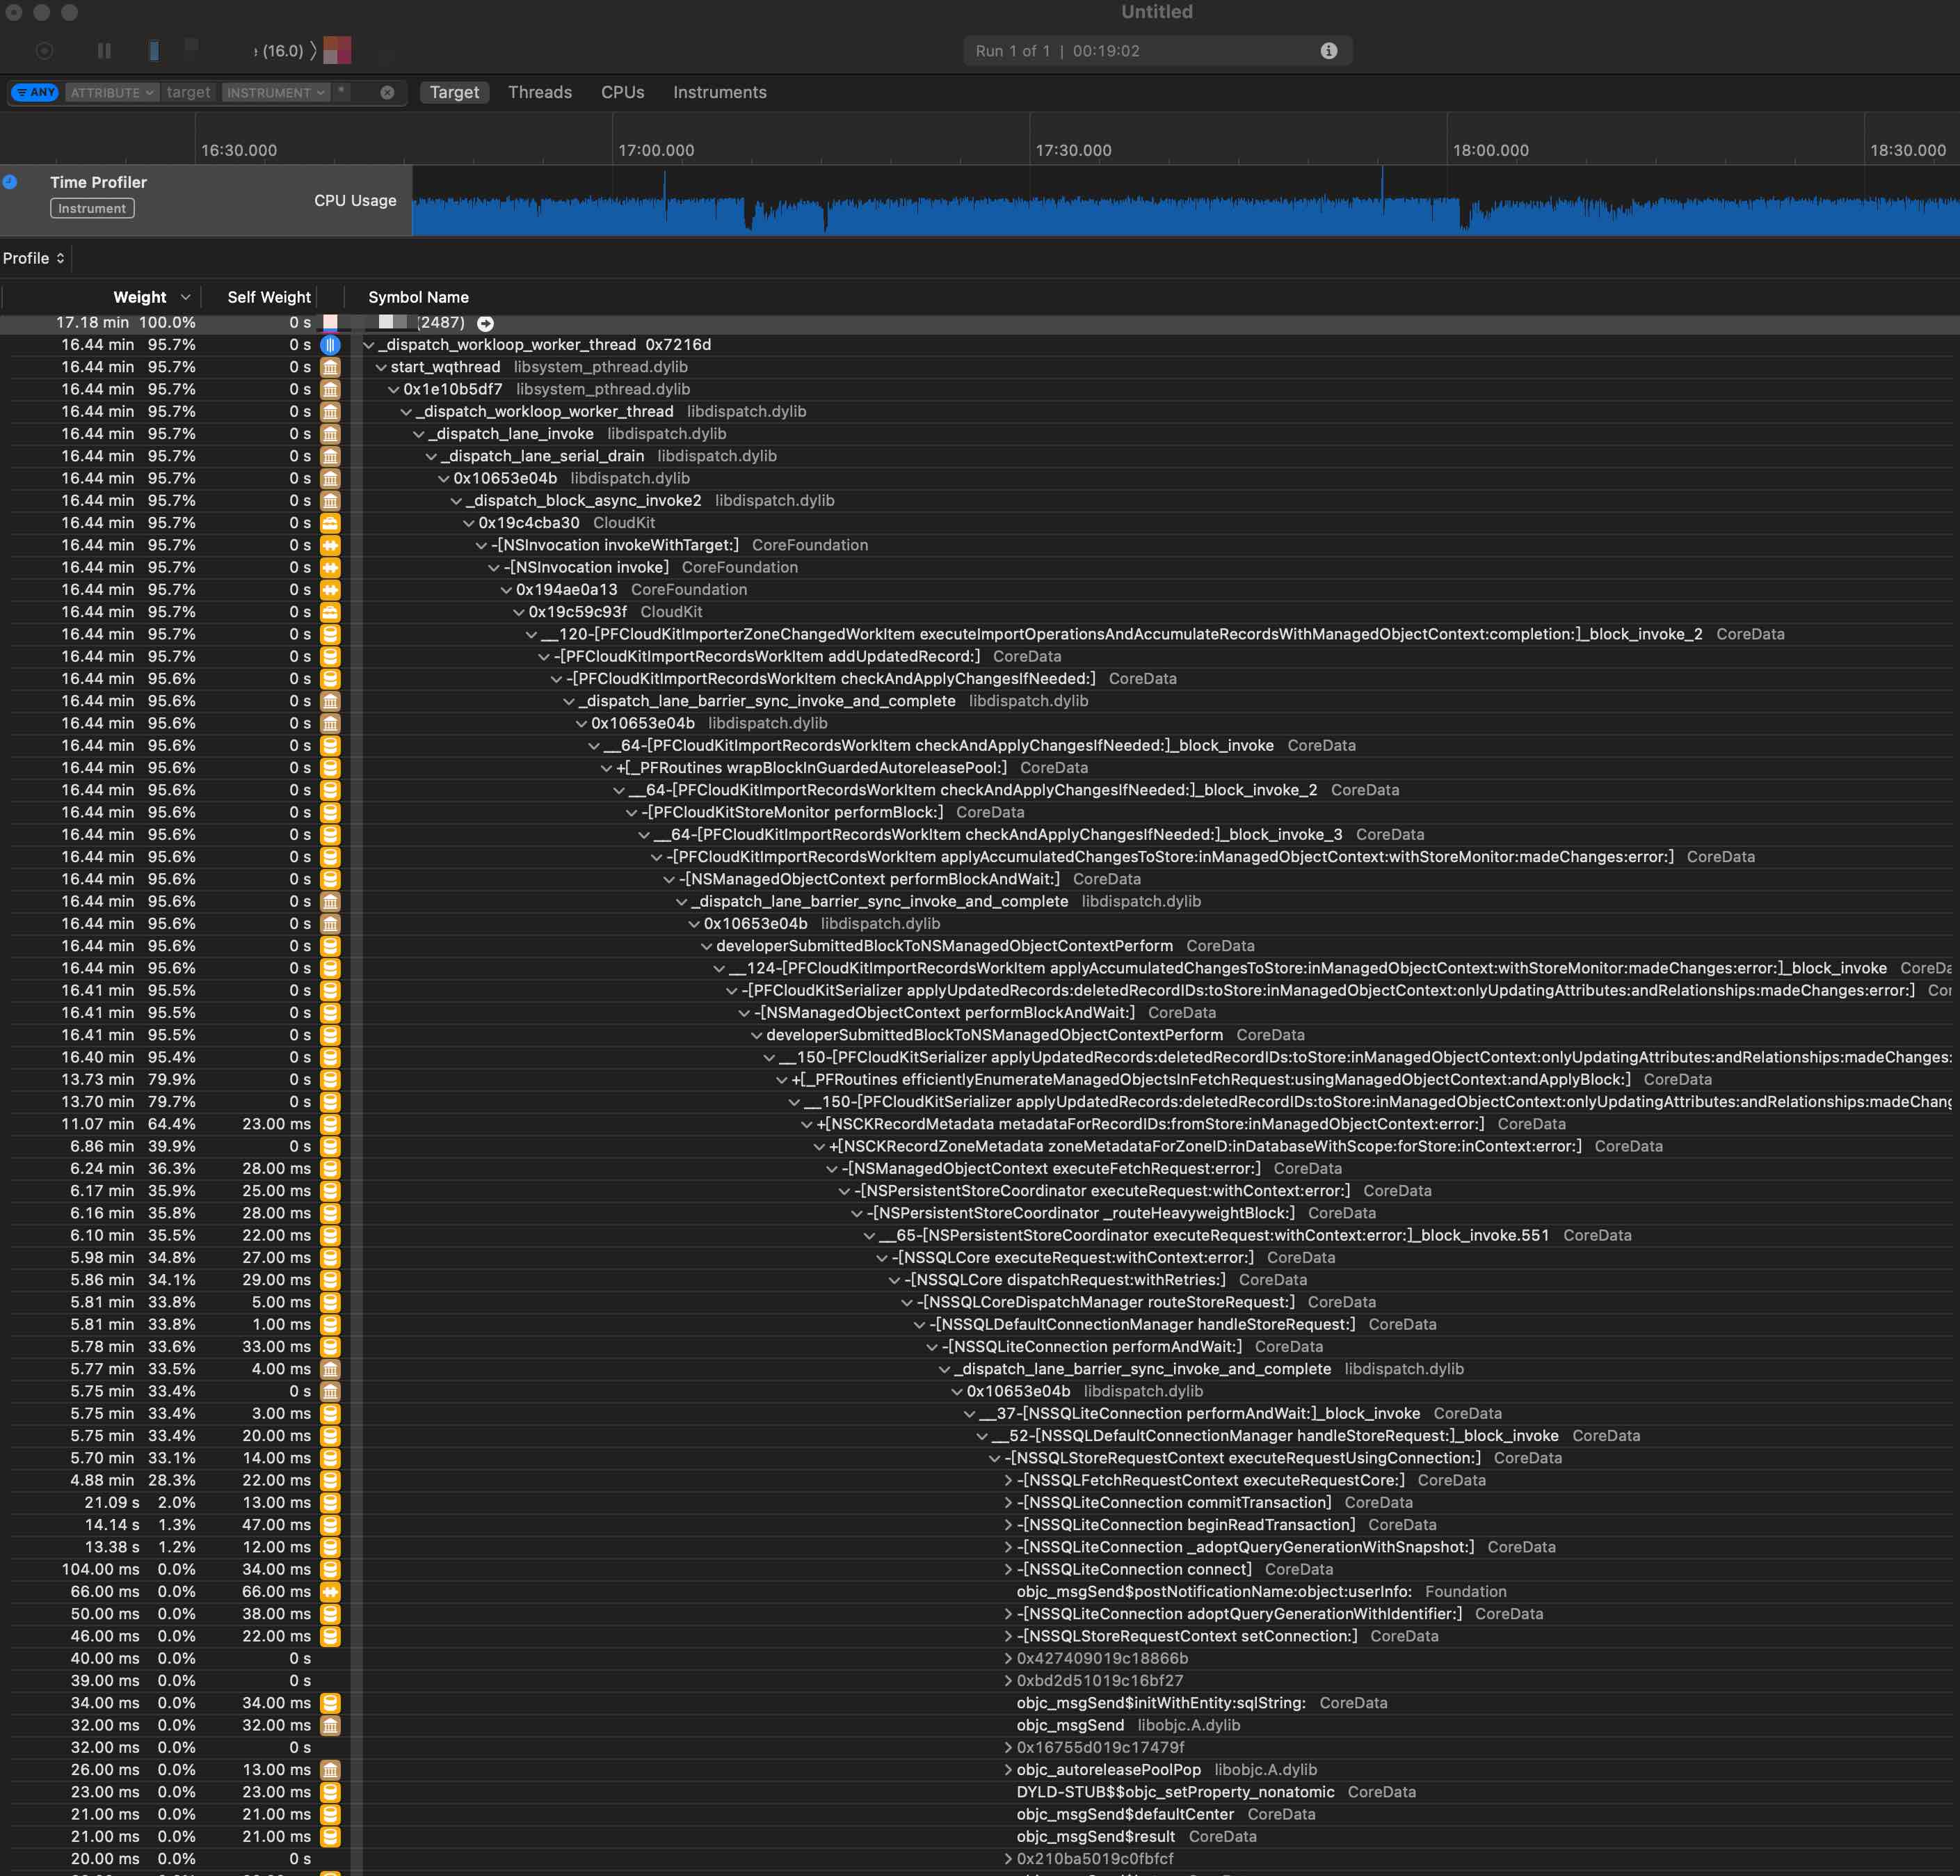Click the Time Profiler clock icon

(10, 182)
